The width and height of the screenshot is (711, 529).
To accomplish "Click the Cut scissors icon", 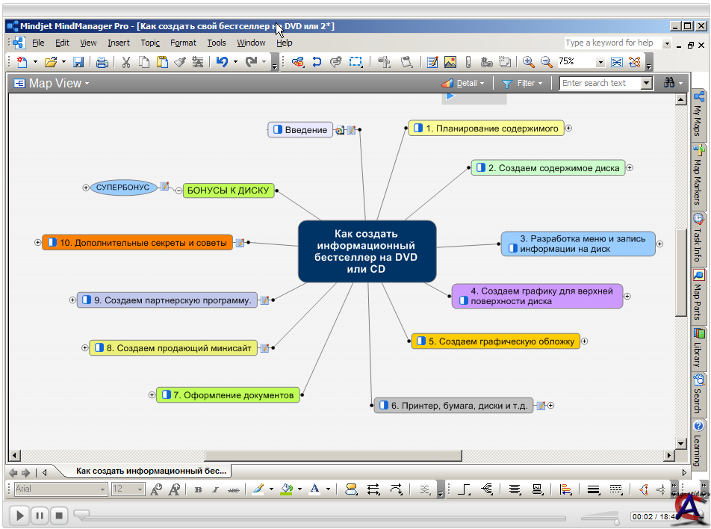I will click(x=126, y=62).
